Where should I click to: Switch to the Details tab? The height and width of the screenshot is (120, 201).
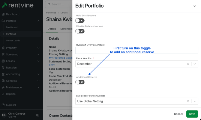(x=52, y=29)
